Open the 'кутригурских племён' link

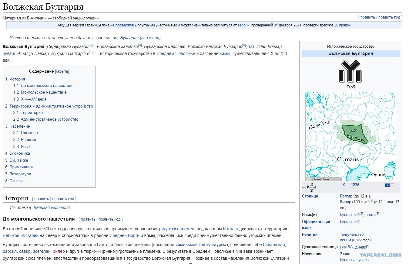point(174,229)
